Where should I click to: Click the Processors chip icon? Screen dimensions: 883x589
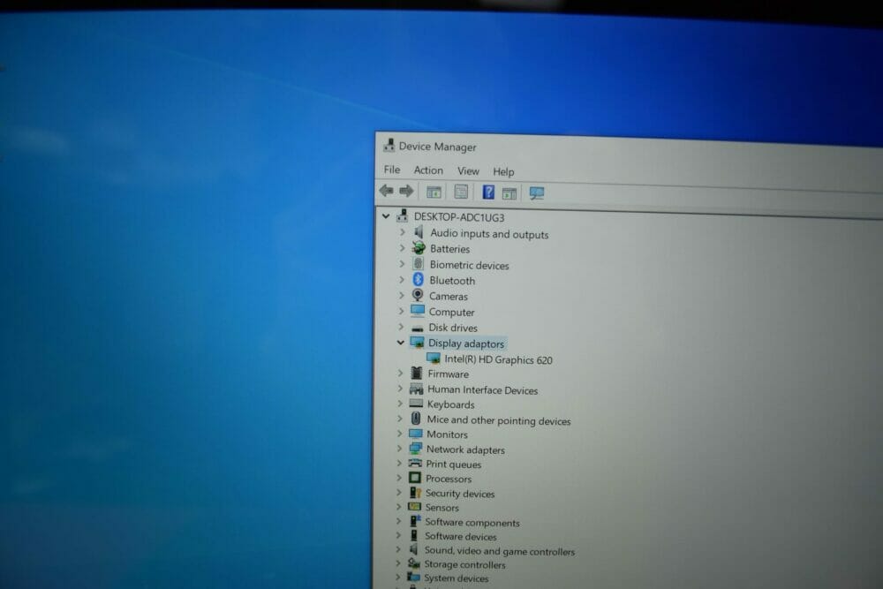coord(415,478)
